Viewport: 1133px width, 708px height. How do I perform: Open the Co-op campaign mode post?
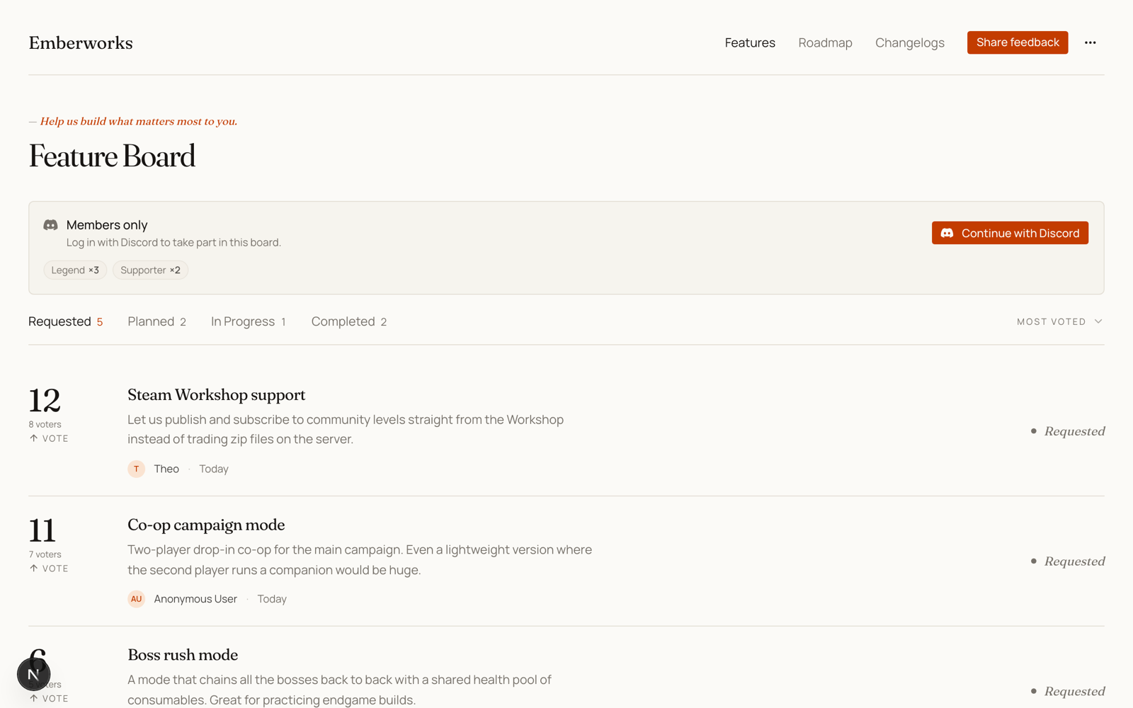[x=206, y=525]
